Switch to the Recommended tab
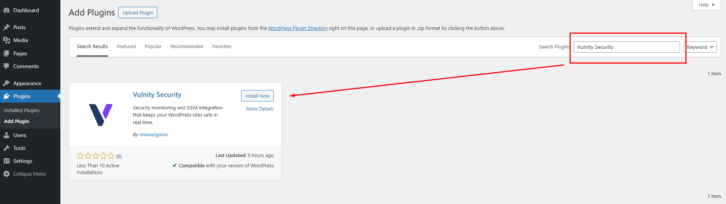The height and width of the screenshot is (204, 726). [187, 47]
